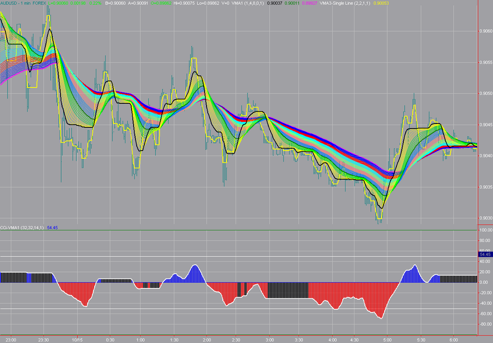The width and height of the screenshot is (493, 343).
Task: Click the '6:00' time axis label
Action: pyautogui.click(x=454, y=340)
